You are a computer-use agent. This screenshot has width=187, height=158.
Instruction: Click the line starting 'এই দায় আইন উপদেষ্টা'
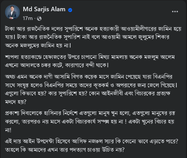coord(91,141)
